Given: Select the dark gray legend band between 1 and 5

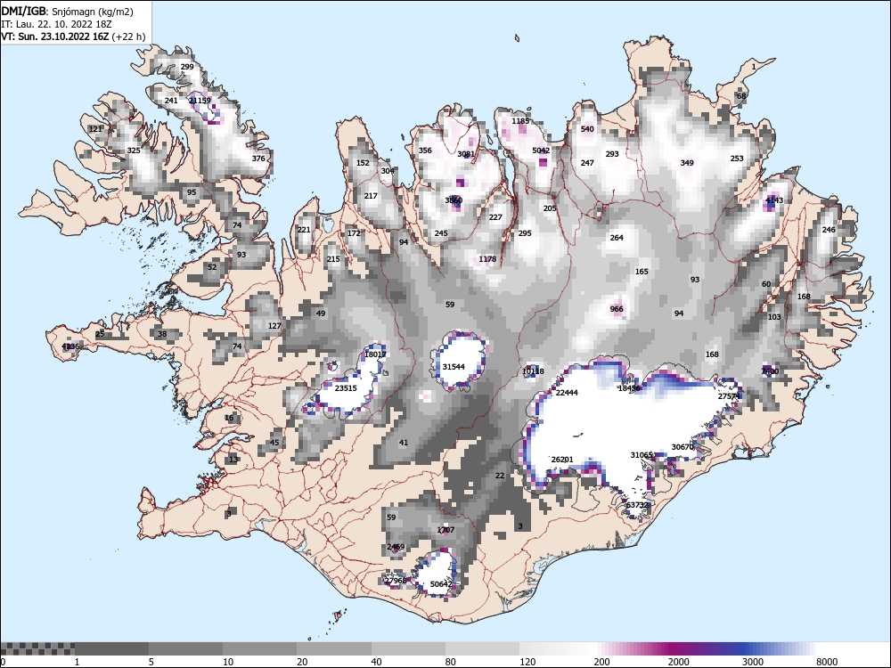Looking at the screenshot, I should 111,648.
